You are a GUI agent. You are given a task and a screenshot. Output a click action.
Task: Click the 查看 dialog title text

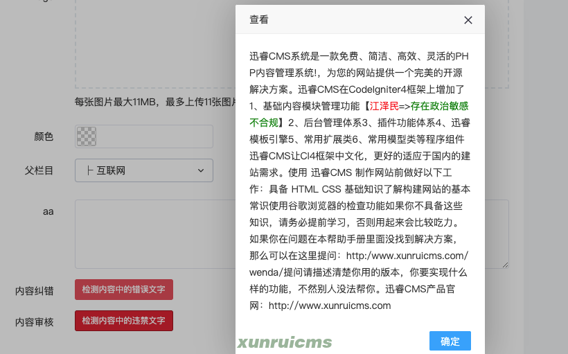(x=259, y=19)
